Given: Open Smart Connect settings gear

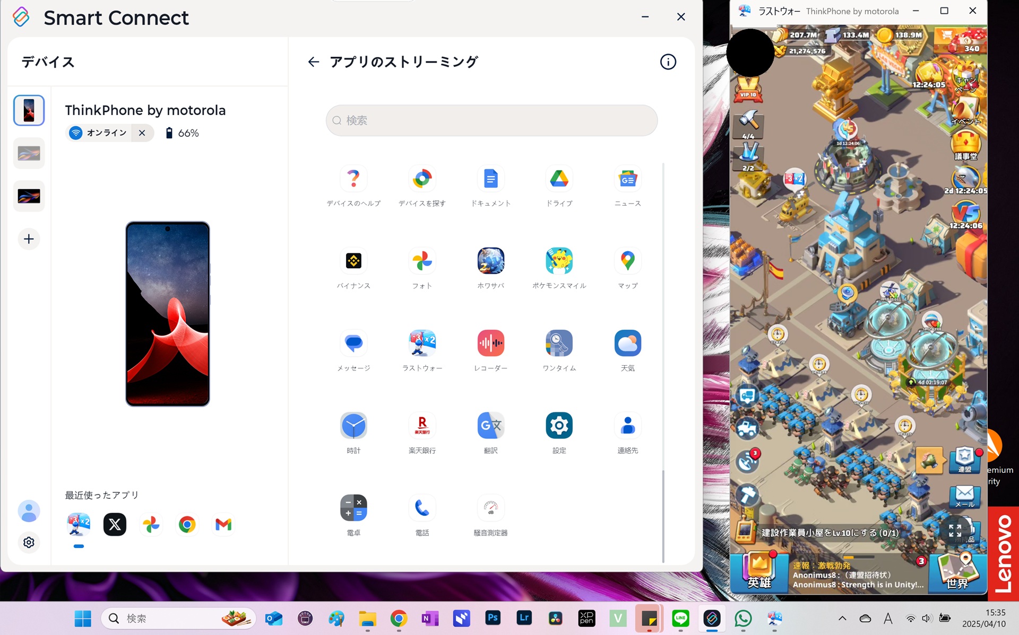Looking at the screenshot, I should point(29,542).
